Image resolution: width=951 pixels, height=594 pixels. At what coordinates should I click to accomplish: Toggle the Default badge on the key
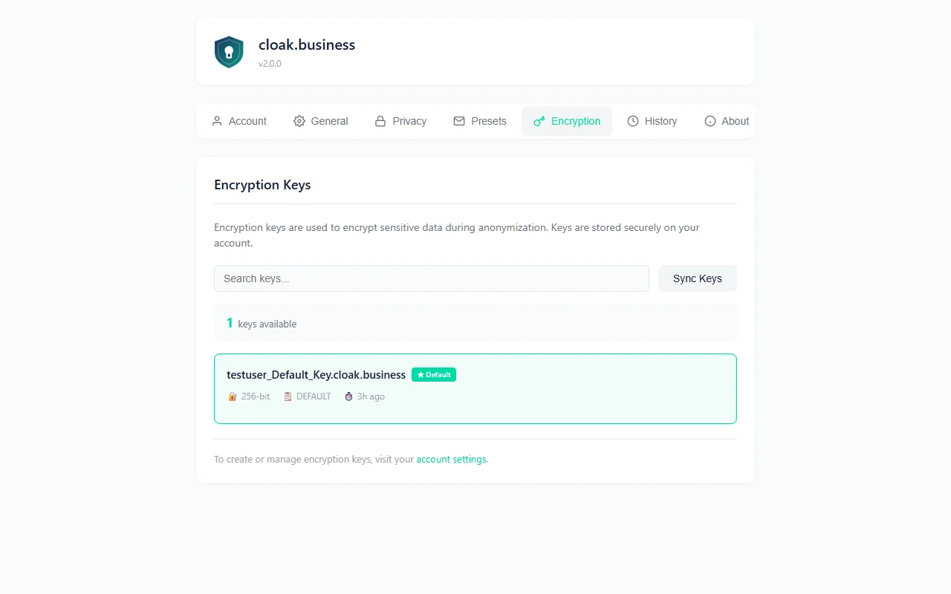433,374
